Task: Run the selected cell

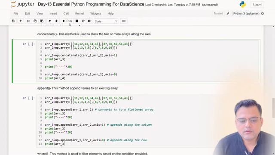Action: tap(67, 21)
